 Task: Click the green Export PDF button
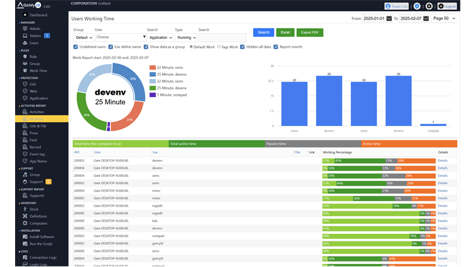309,32
